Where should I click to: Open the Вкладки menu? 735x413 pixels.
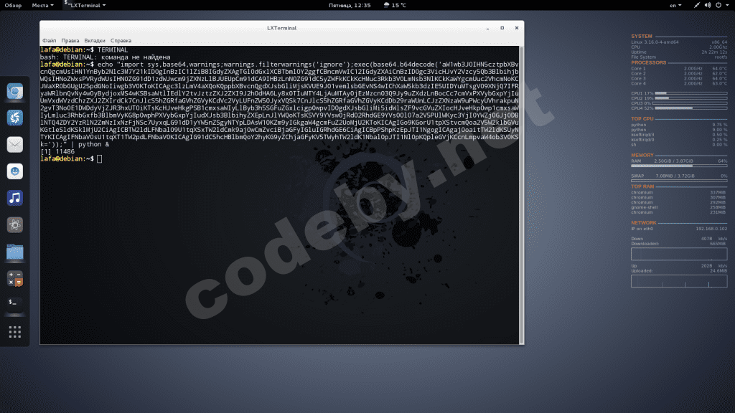click(95, 41)
